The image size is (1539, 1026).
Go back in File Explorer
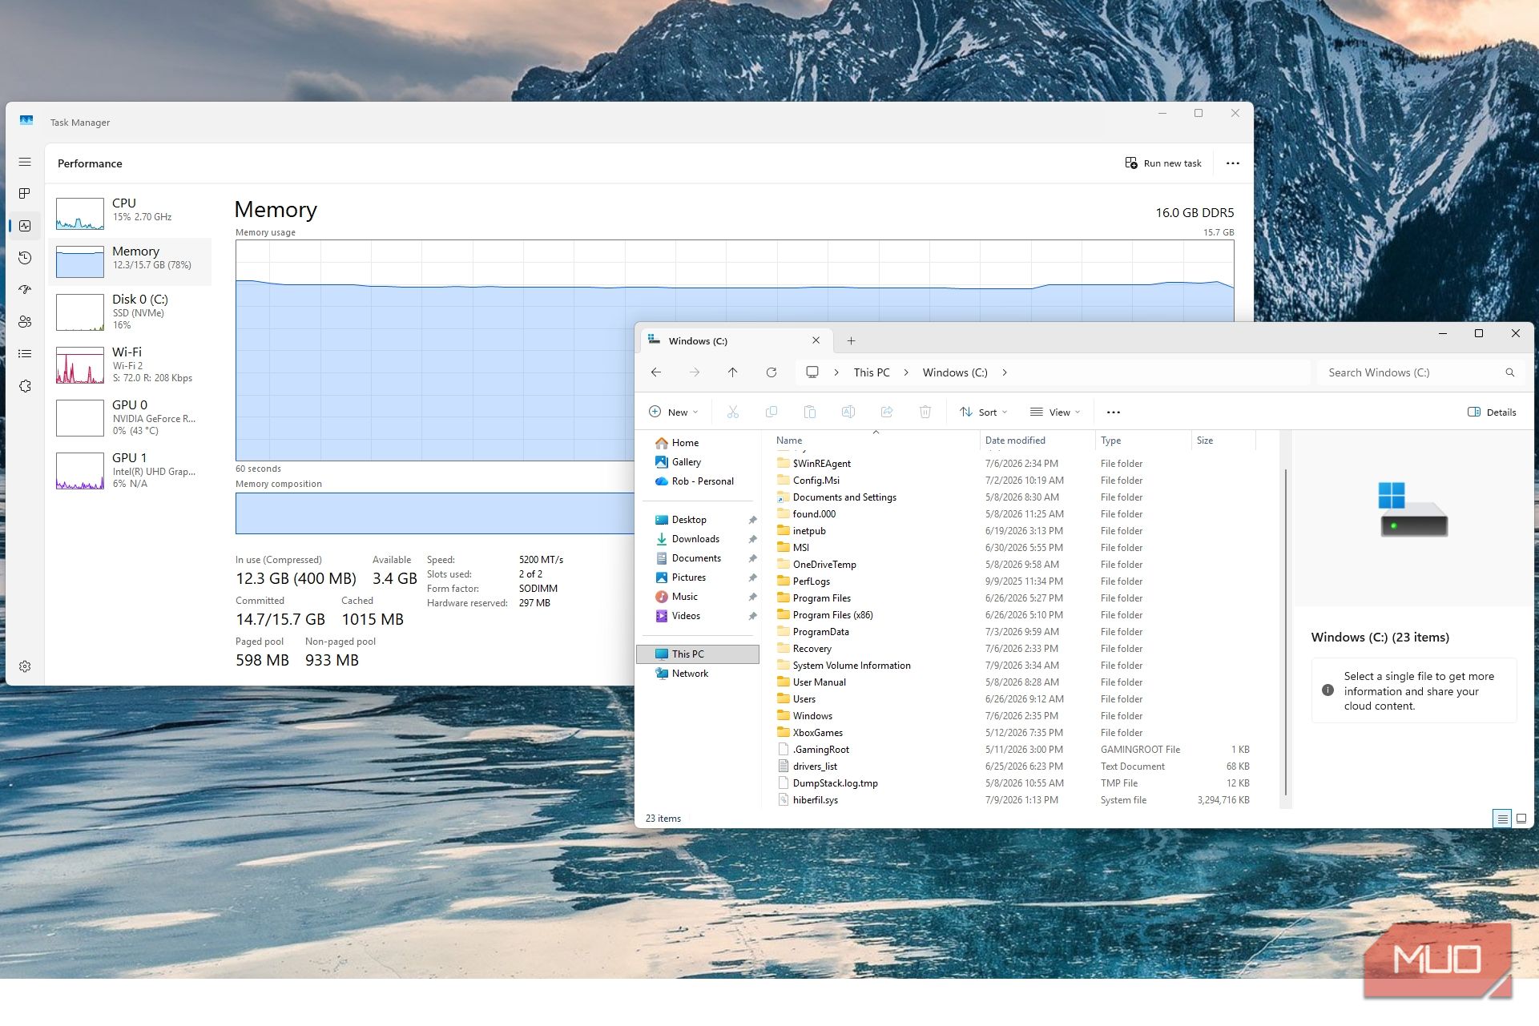(656, 372)
